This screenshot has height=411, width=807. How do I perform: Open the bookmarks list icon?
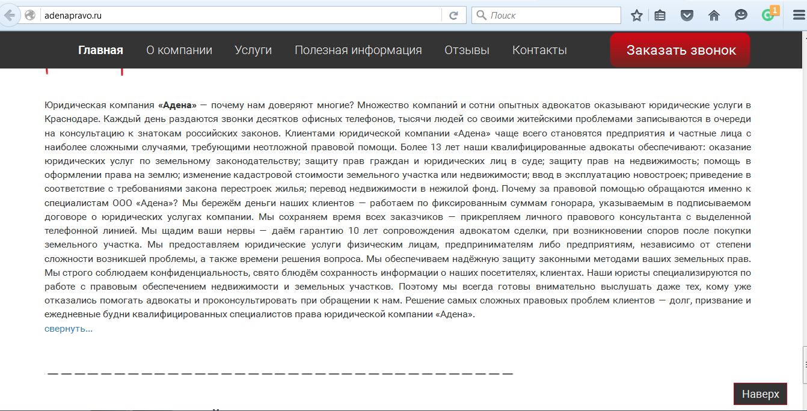[x=660, y=16]
